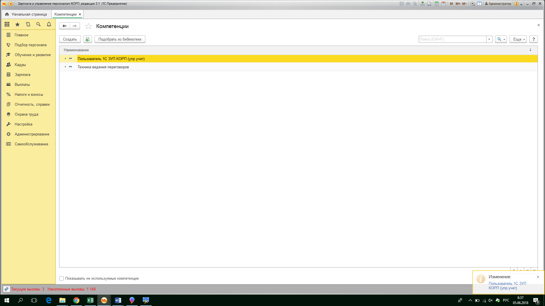
Task: Open the search magnifier in tools panel
Action: click(x=38, y=24)
